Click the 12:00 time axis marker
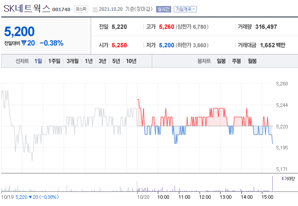The image size is (298, 206). coord(205,197)
